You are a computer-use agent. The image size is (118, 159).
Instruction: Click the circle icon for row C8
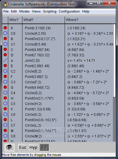pyautogui.click(x=5, y=136)
